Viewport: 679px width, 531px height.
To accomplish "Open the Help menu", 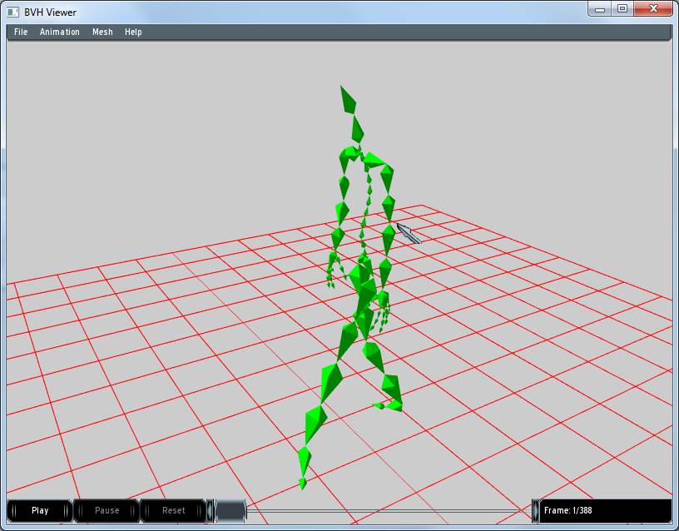I will [133, 32].
